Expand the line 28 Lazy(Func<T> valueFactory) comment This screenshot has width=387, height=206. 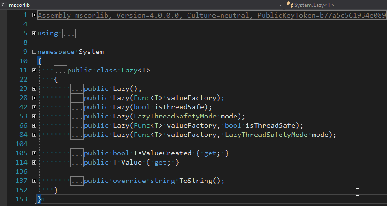coord(34,98)
